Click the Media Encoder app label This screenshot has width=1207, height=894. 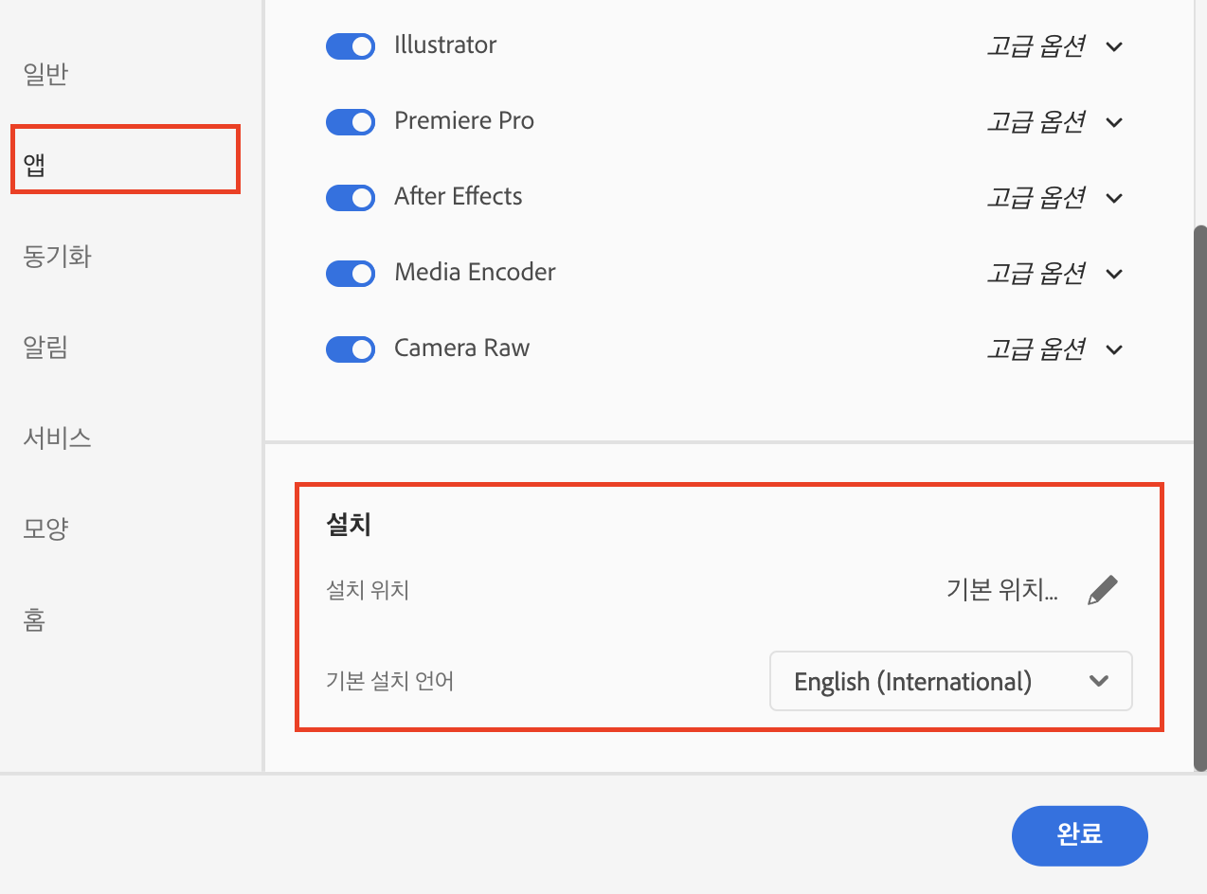click(475, 273)
